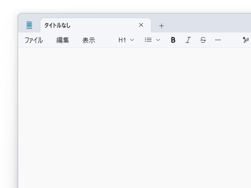Toggle strikethrough formatting
This screenshot has width=251, height=188.
point(203,40)
